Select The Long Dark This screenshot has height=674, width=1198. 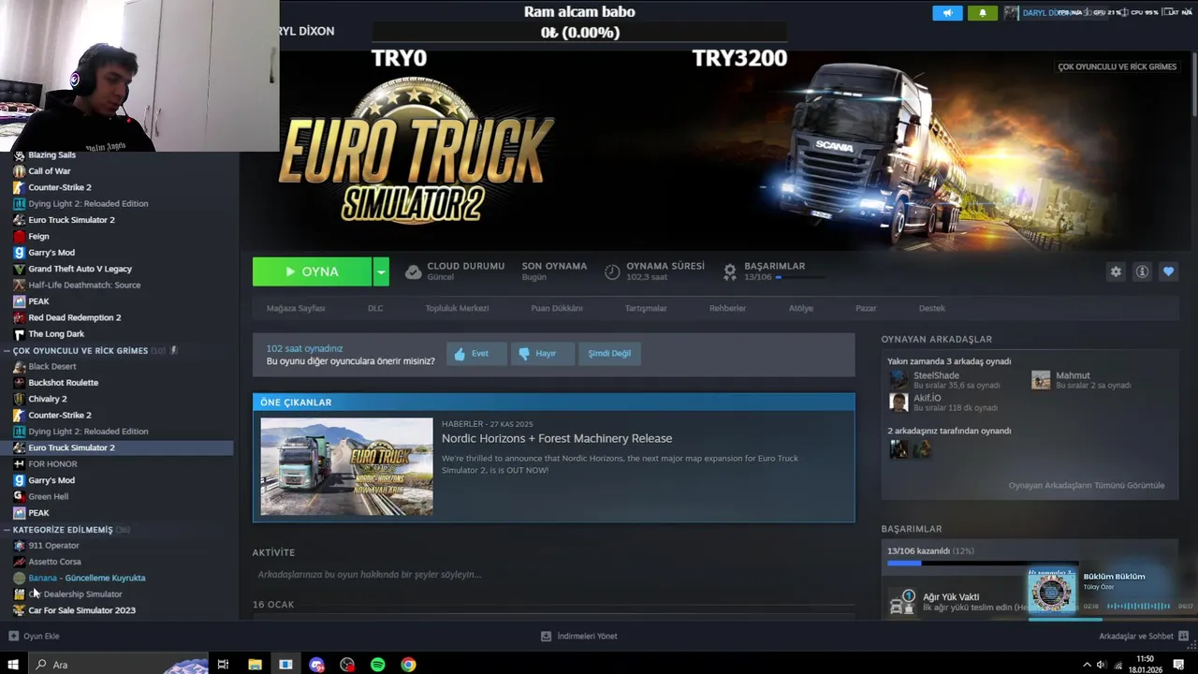tap(56, 334)
